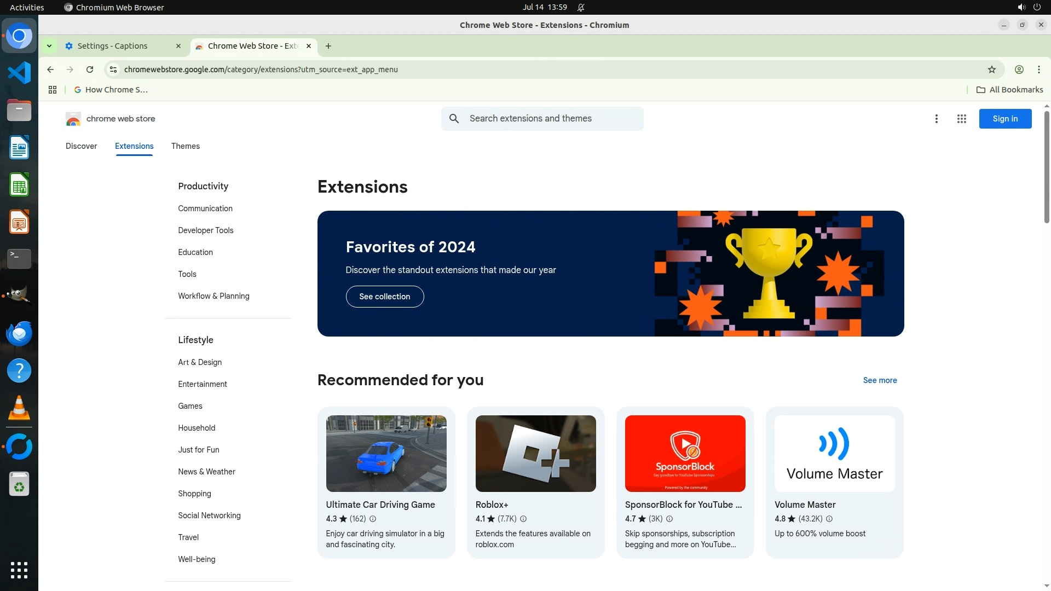This screenshot has height=591, width=1051.
Task: Click the browser profile avatar icon
Action: pyautogui.click(x=1019, y=69)
